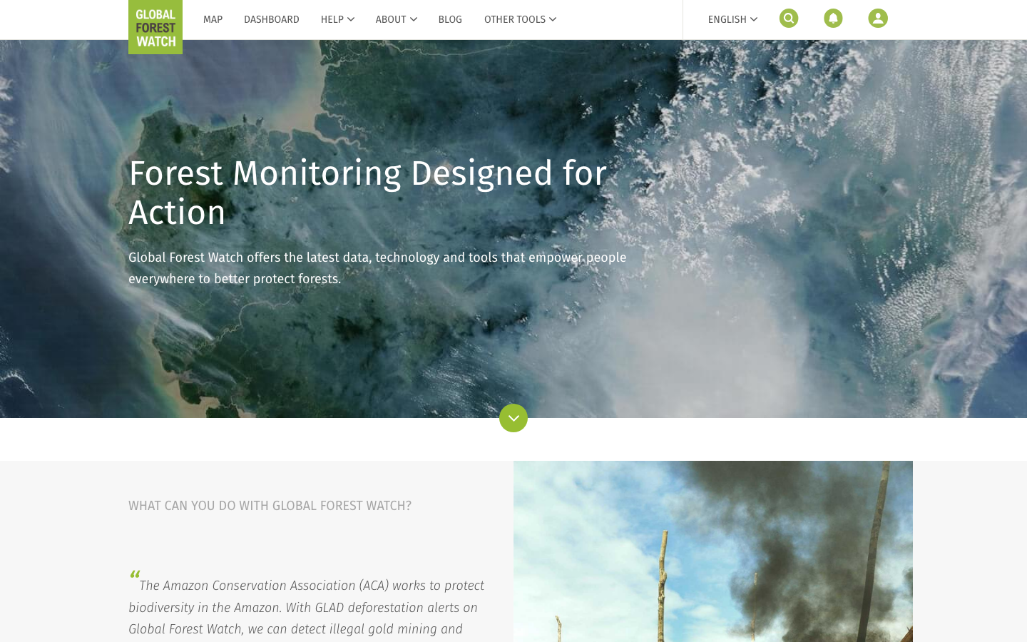Expand the Other Tools dropdown
Image resolution: width=1027 pixels, height=642 pixels.
point(520,19)
